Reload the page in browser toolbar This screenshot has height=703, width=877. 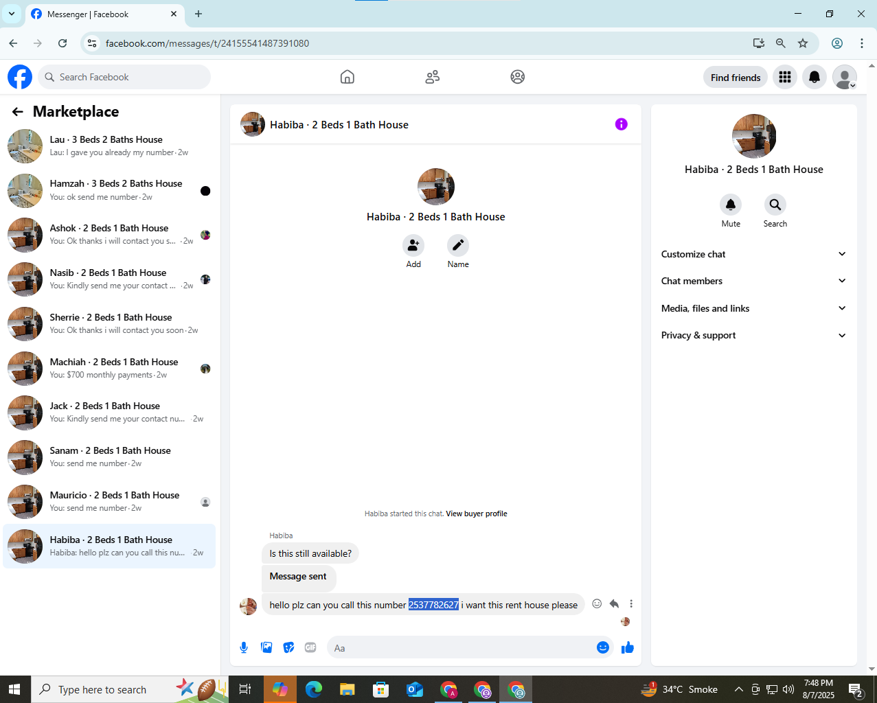click(x=62, y=43)
